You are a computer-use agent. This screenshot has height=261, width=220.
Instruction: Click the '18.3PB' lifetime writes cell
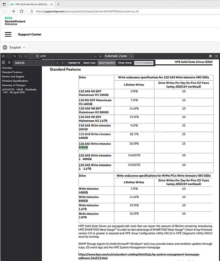tap(134, 134)
